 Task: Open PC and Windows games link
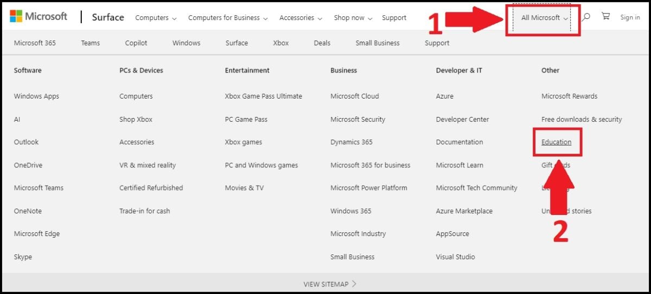pos(261,165)
